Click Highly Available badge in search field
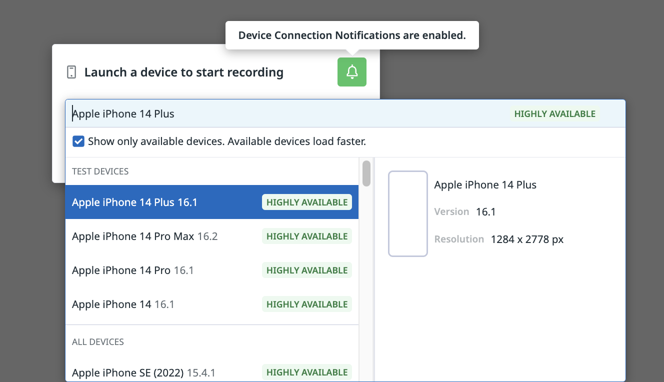The height and width of the screenshot is (382, 664). [x=555, y=113]
